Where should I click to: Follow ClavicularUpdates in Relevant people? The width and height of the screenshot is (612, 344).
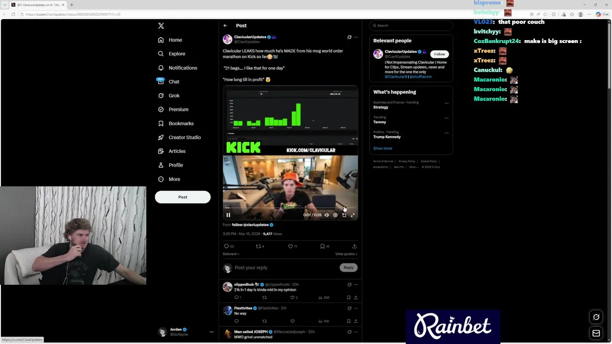pos(439,54)
